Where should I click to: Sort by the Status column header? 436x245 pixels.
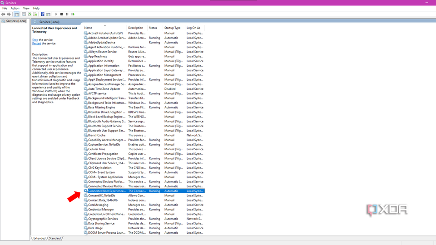[155, 28]
